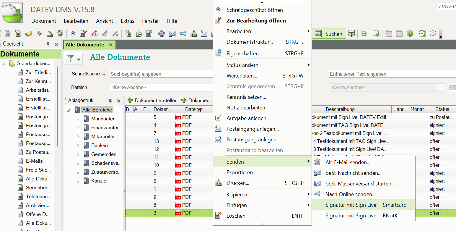The image size is (456, 231).
Task: Click the speech bubble icon in the toolbar
Action: pyautogui.click(x=433, y=33)
